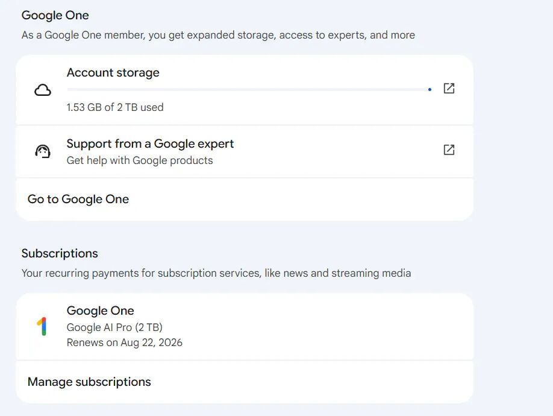The image size is (553, 416).
Task: Click the 1.53 GB of 2 TB used text
Action: point(115,107)
